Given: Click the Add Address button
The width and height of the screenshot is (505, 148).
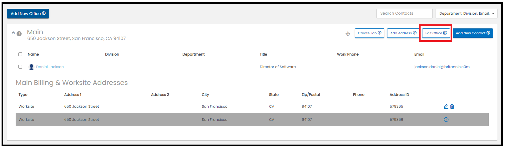Looking at the screenshot, I should click(x=403, y=33).
